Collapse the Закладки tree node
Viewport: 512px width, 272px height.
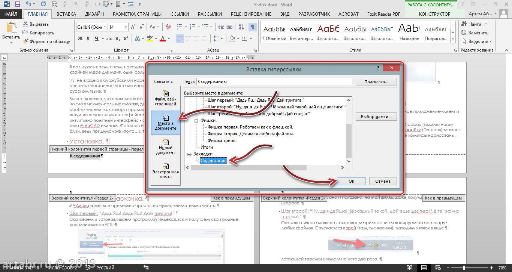coord(189,154)
